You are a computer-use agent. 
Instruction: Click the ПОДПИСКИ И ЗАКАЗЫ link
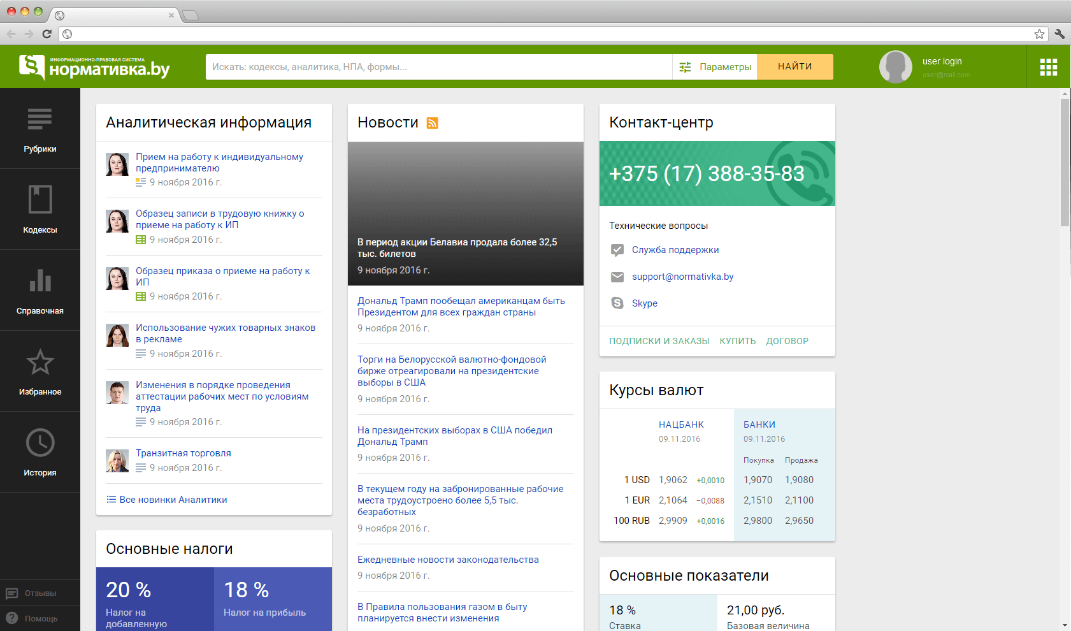(x=659, y=341)
